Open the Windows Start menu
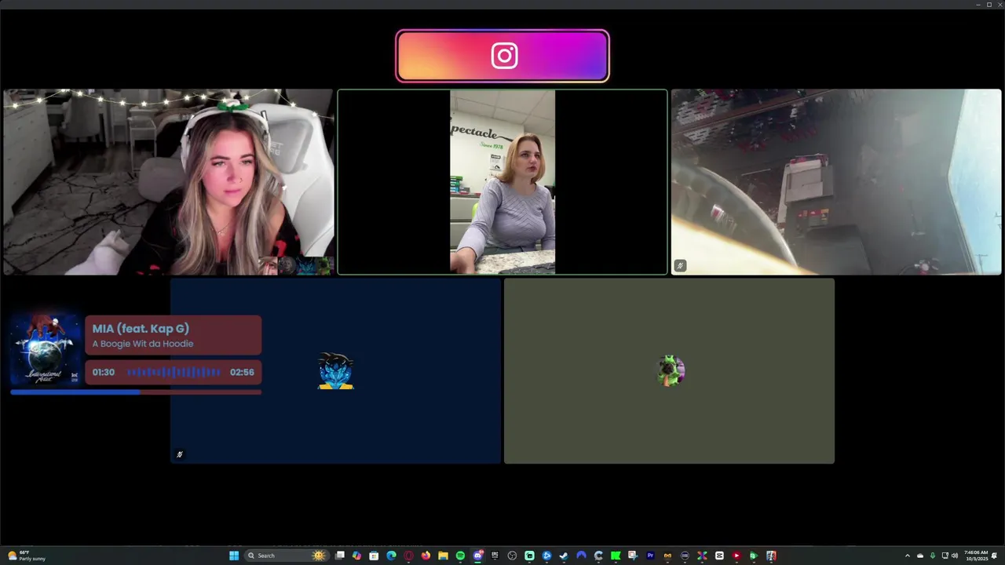The width and height of the screenshot is (1005, 565). (234, 556)
